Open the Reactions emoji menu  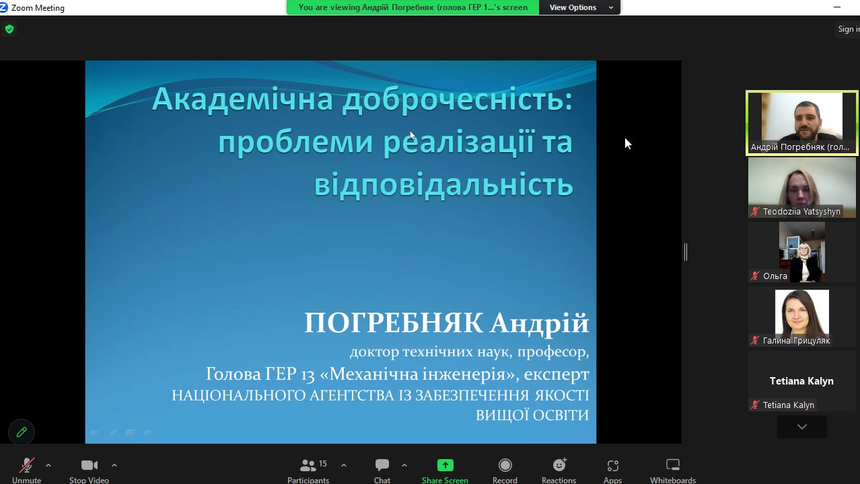pos(559,469)
